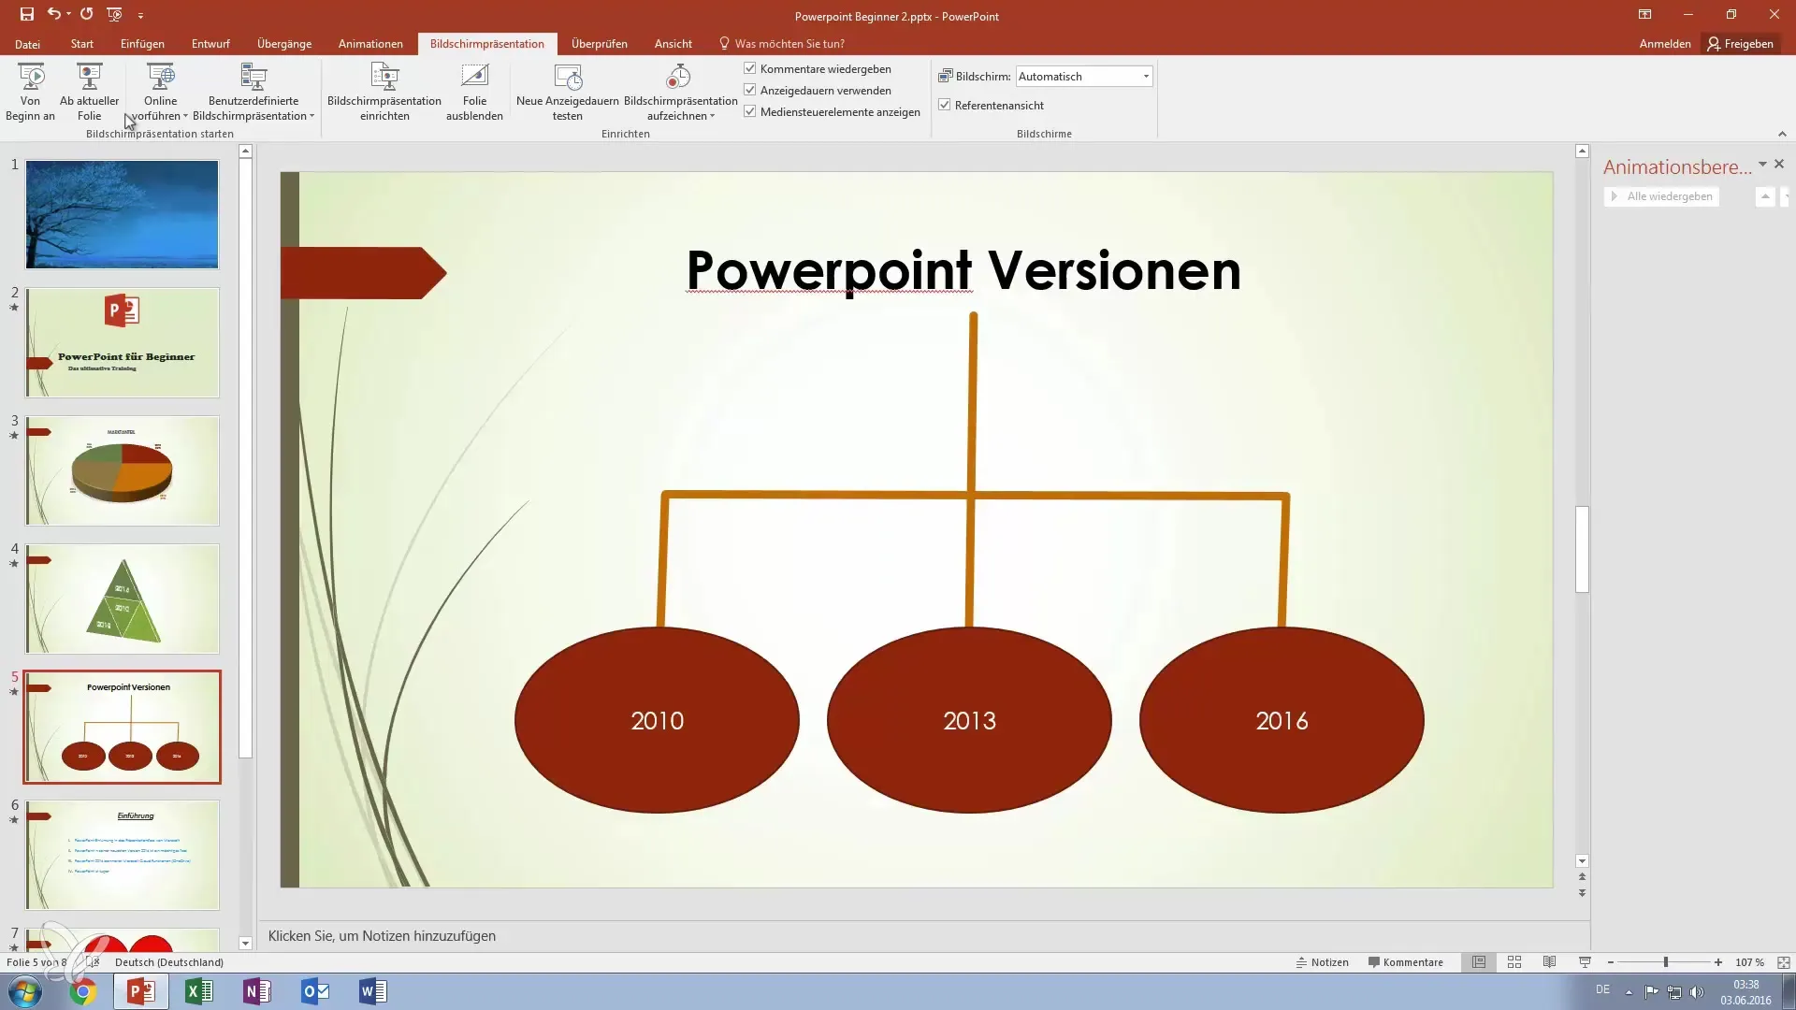The height and width of the screenshot is (1010, 1796).
Task: Click Anmelden link
Action: point(1665,44)
